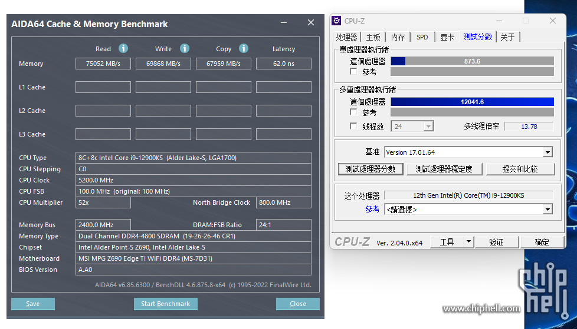Click the CPU-Z disabled maximize button
This screenshot has height=329, width=577.
pyautogui.click(x=526, y=21)
